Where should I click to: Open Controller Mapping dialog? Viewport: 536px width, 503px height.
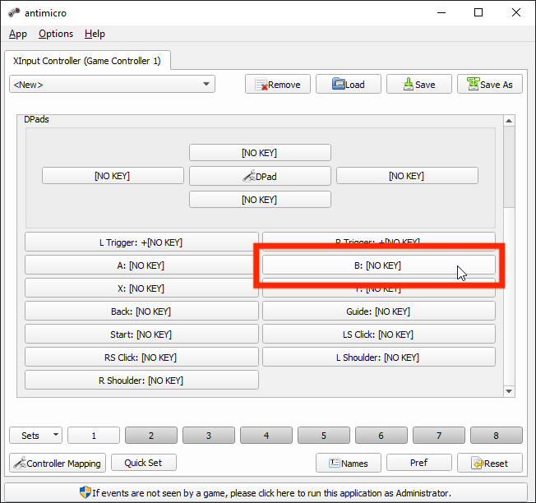tap(58, 463)
